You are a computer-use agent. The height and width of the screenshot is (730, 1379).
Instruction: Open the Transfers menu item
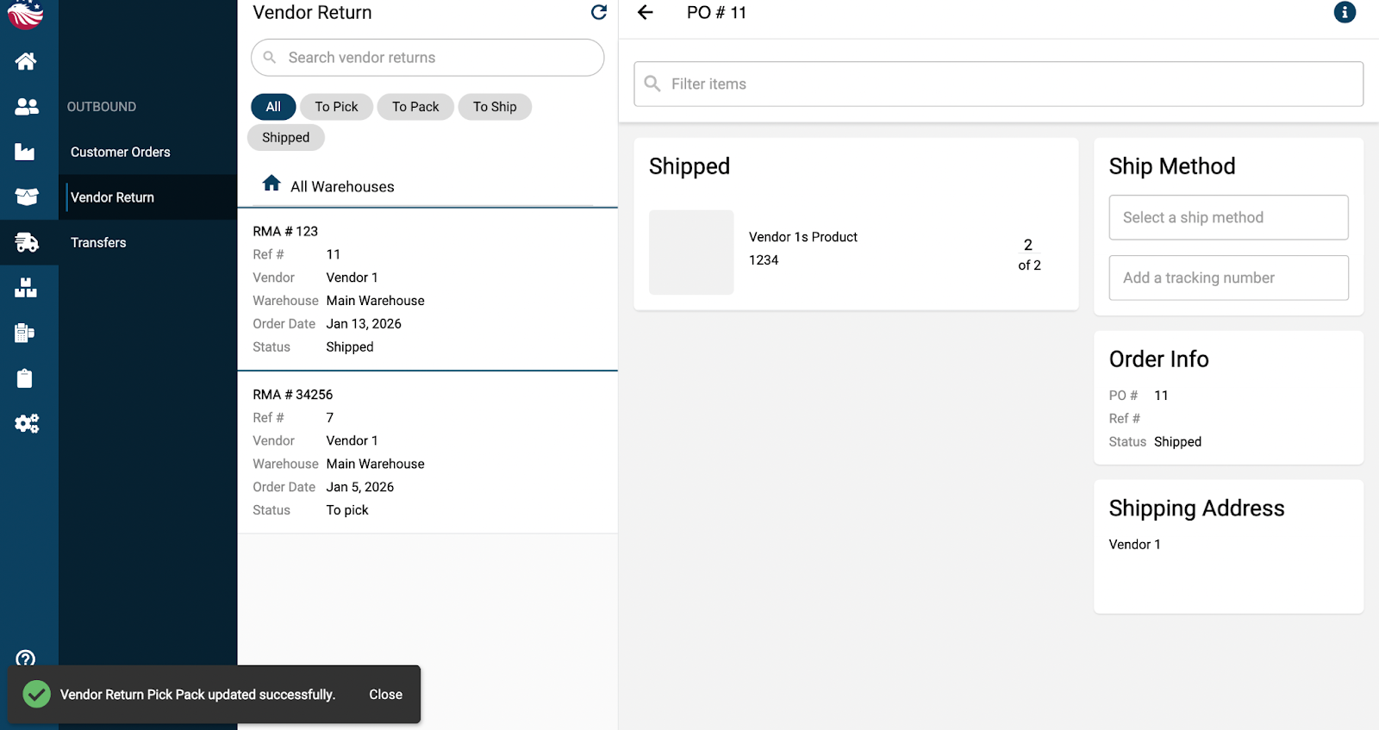pyautogui.click(x=98, y=243)
